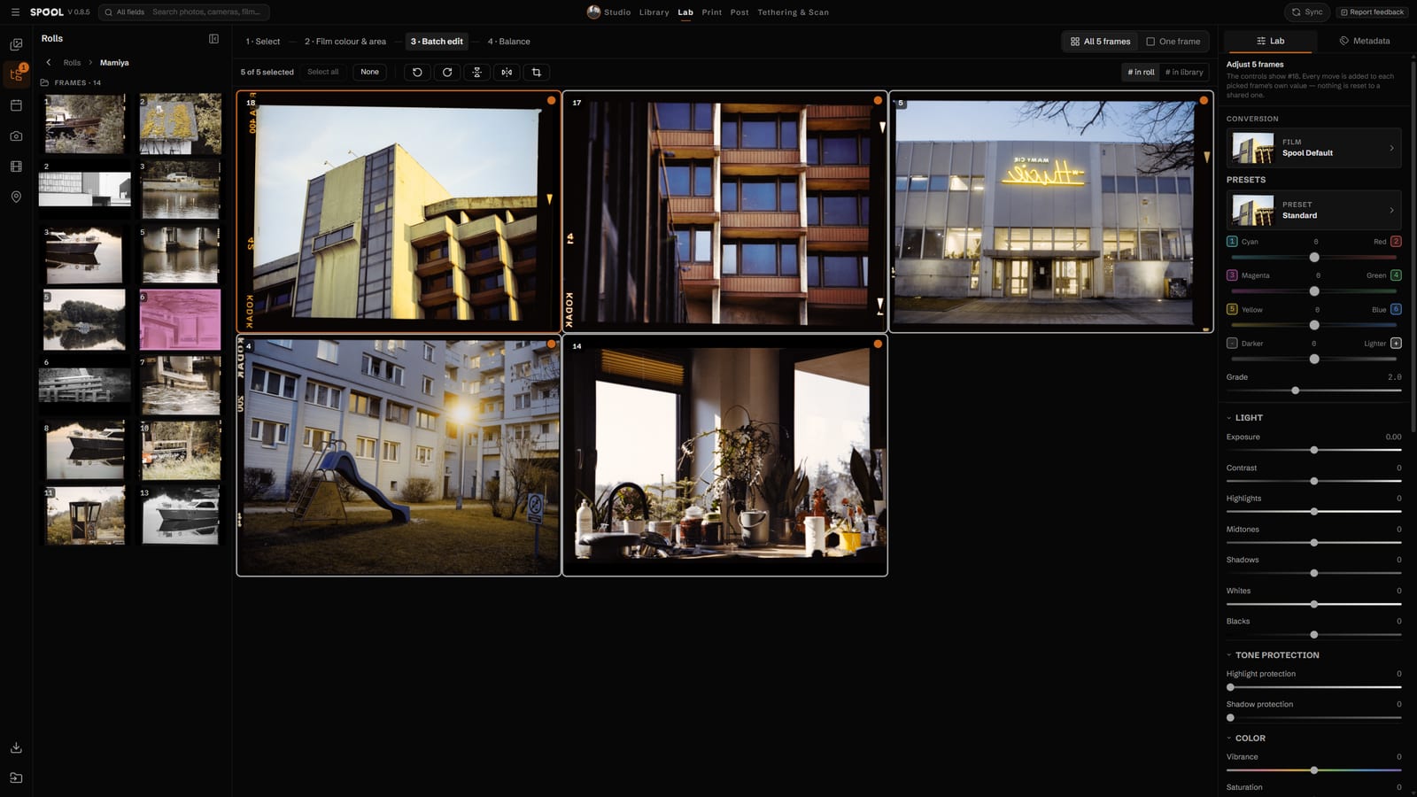
Task: Click the user avatar next to Studio
Action: click(593, 12)
